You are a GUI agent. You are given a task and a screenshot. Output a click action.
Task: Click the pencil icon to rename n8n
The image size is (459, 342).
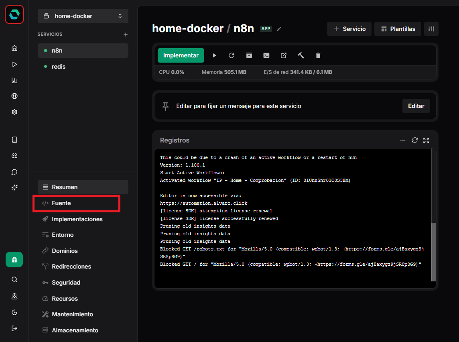click(279, 28)
